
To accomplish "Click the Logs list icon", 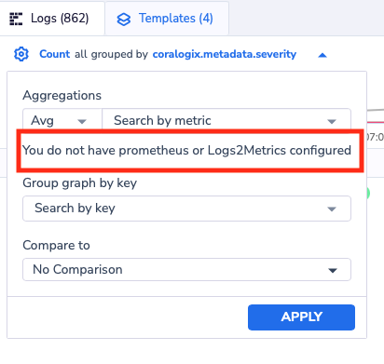I will (16, 19).
